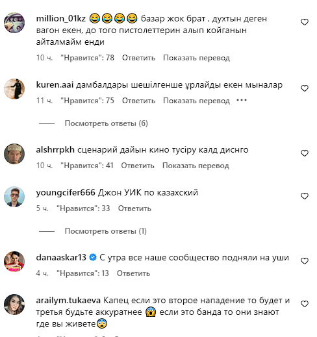
Task: Reply to danaaskar13 via Ответить
Action: [x=133, y=273]
